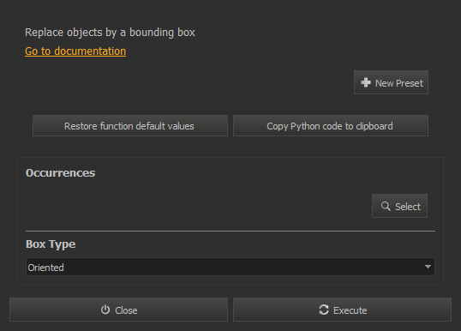Image resolution: width=461 pixels, height=331 pixels.
Task: Open the Go to documentation link
Action: 75,51
